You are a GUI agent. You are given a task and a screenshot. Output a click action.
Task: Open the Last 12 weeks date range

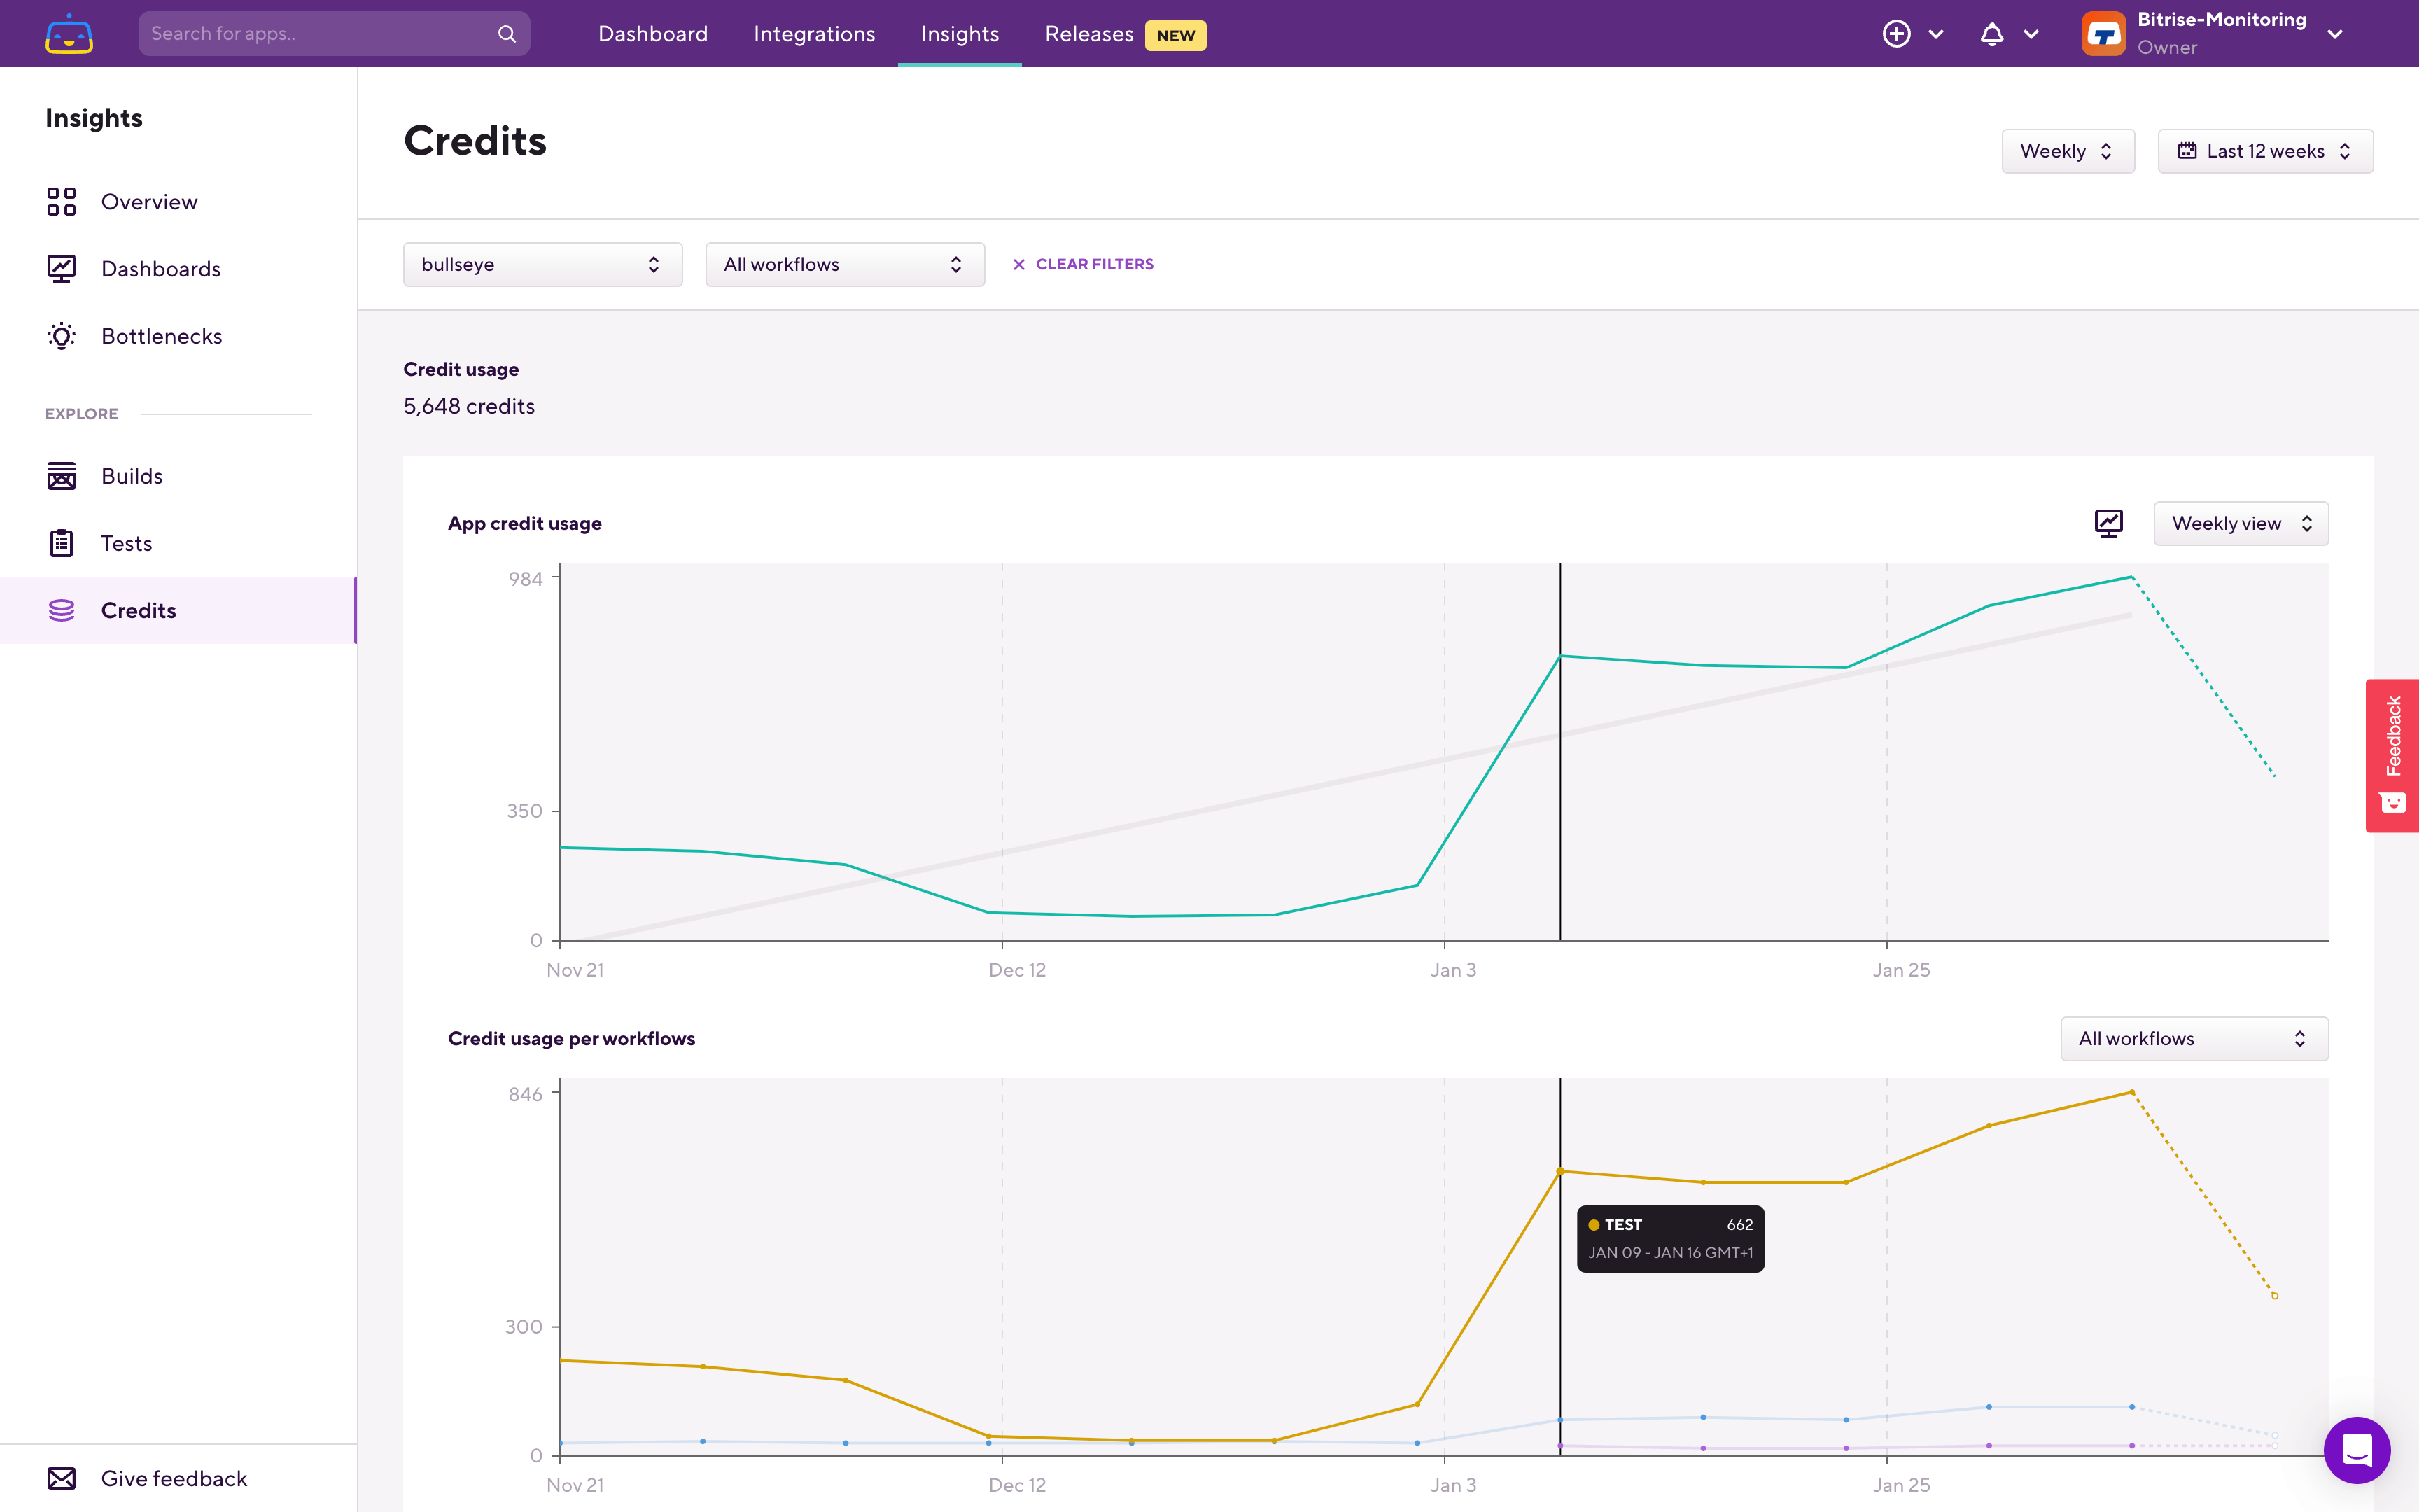[2264, 151]
